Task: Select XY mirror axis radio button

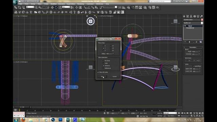Action: click(x=111, y=46)
